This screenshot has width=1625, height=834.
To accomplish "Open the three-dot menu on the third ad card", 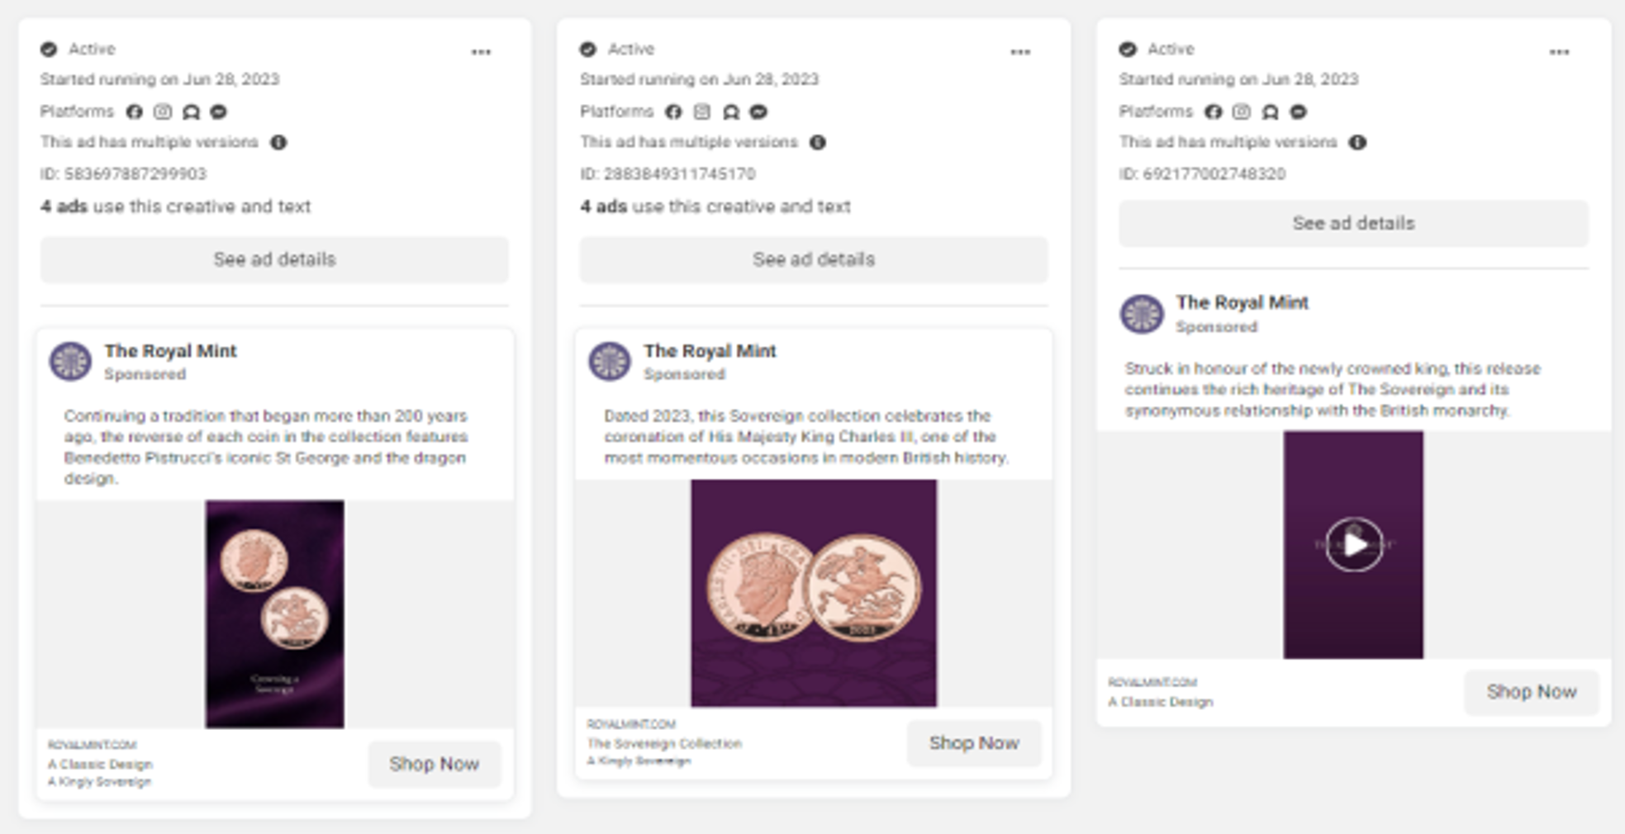I will [1559, 52].
